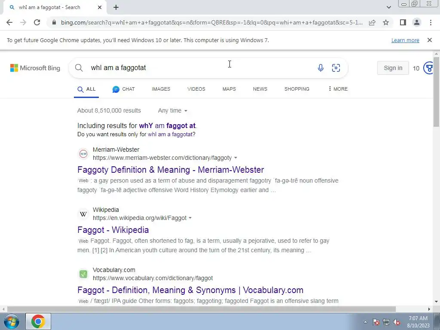This screenshot has height=330, width=440.
Task: Click the browser forward arrow
Action: pos(23,22)
